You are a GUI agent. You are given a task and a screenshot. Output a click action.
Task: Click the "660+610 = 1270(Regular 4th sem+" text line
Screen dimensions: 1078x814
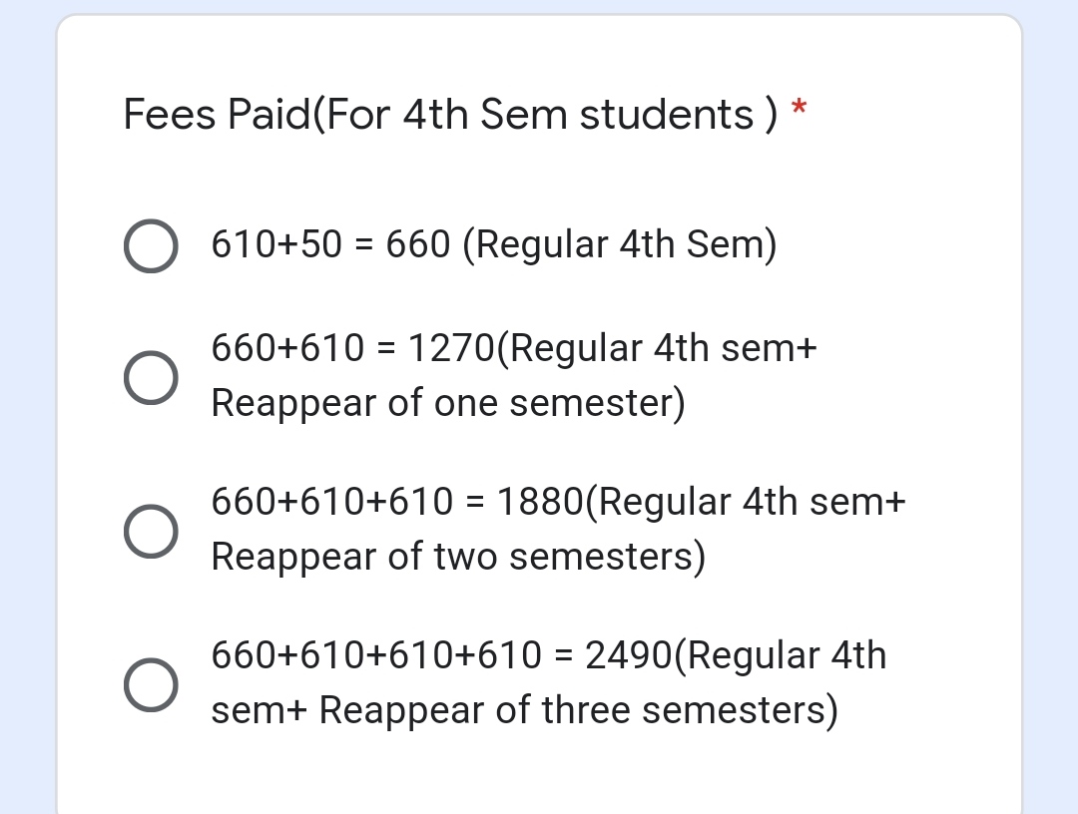pos(514,348)
